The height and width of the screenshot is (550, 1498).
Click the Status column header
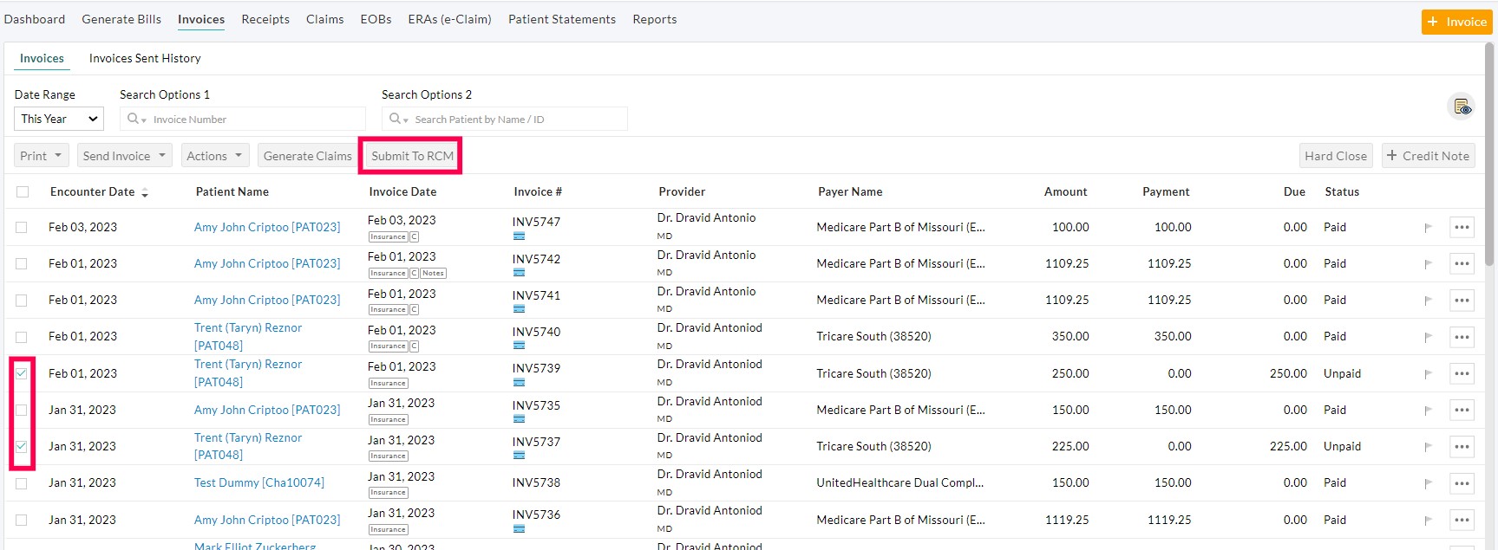1342,191
